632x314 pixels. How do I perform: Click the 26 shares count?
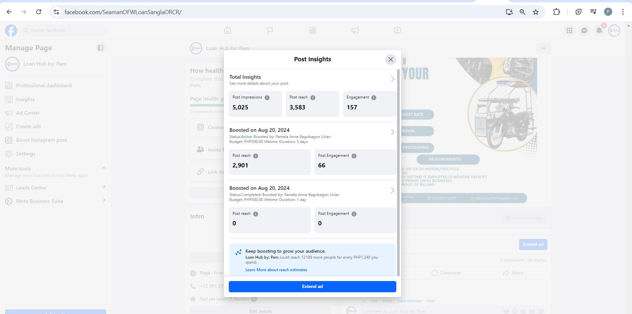point(536,260)
